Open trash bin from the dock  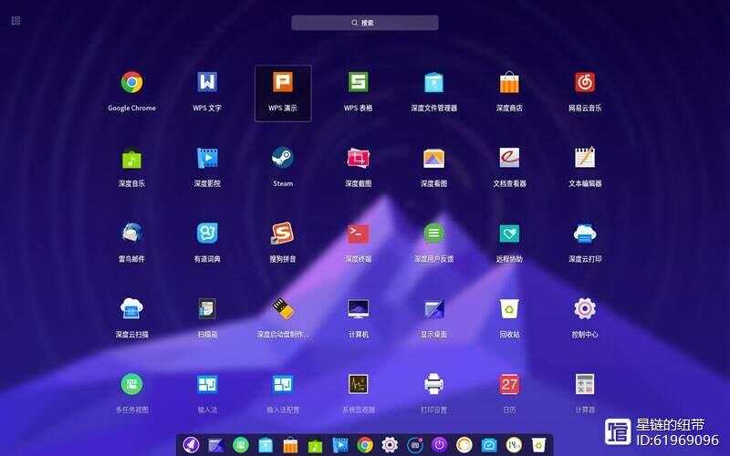(x=538, y=445)
